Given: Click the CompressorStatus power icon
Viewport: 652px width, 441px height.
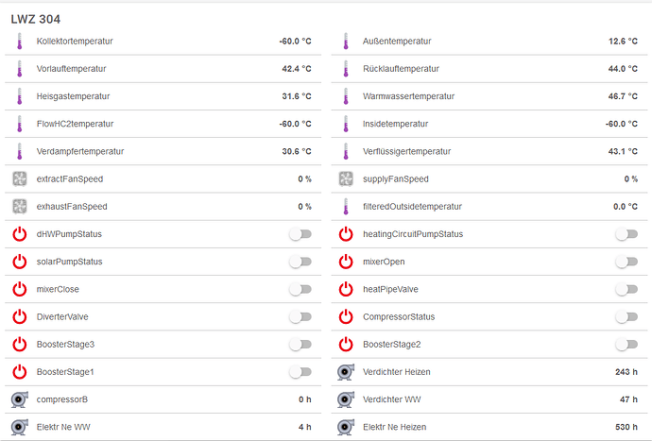Looking at the screenshot, I should point(346,317).
